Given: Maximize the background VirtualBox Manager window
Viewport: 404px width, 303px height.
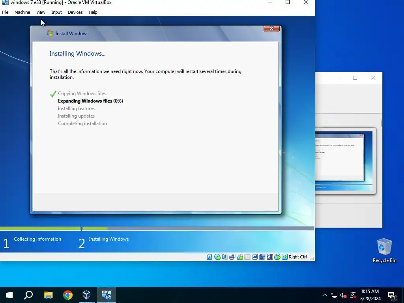Looking at the screenshot, I should pos(355,78).
